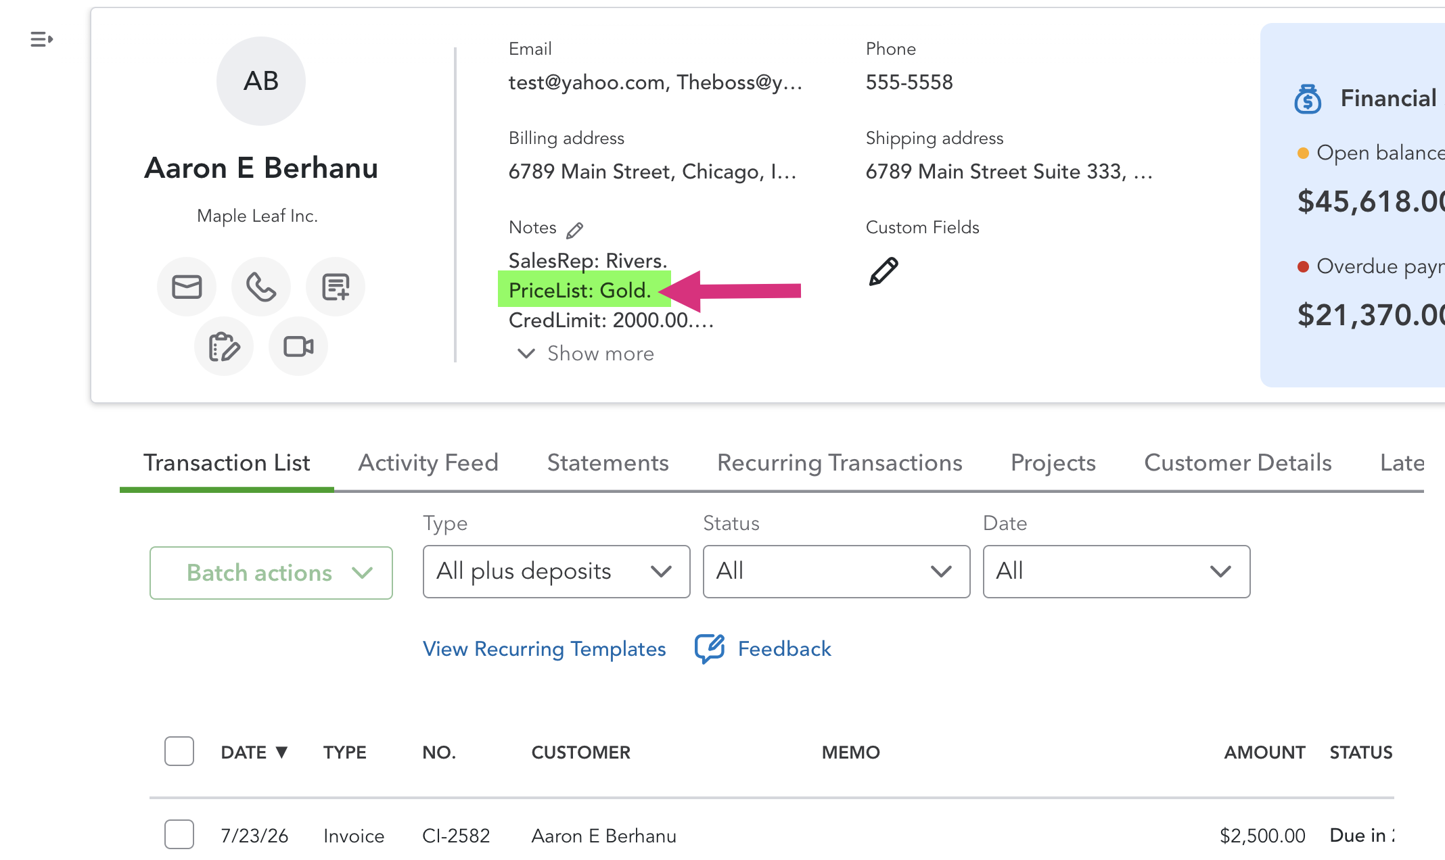Check the box for invoice CI-2582
The height and width of the screenshot is (860, 1445).
179,834
